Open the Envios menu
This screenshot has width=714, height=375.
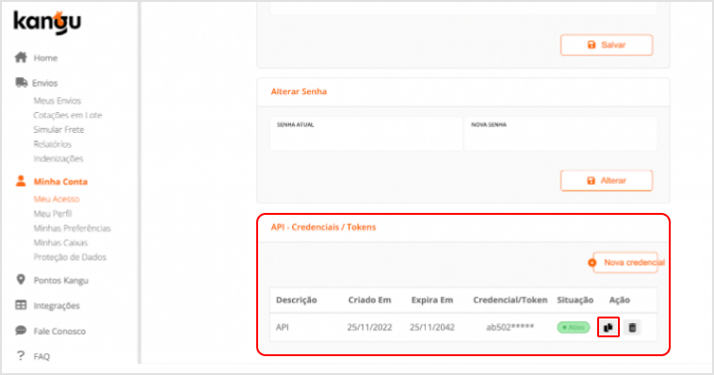click(x=44, y=83)
